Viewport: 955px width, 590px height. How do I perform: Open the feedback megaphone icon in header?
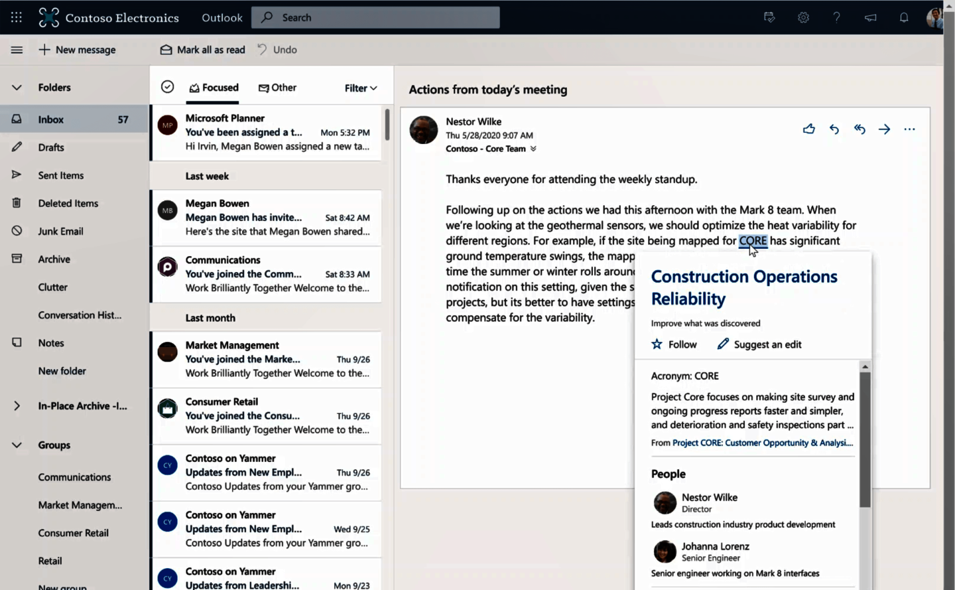point(871,17)
